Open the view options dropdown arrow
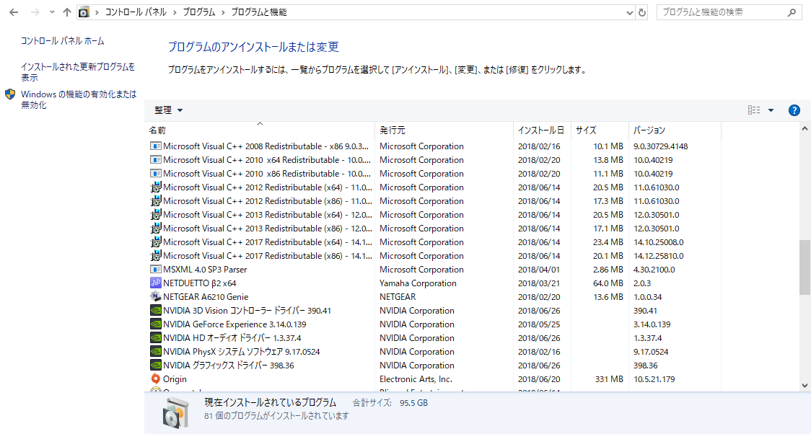The width and height of the screenshot is (811, 434). coord(771,110)
